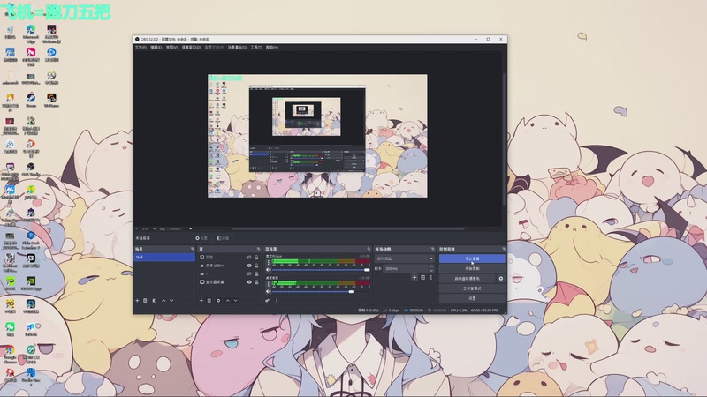Add a new scene with the plus icon

(x=138, y=300)
